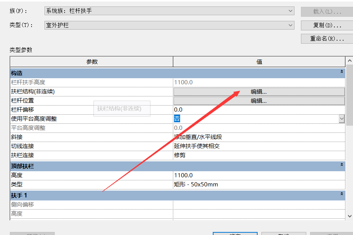
Task: Click 编辑... for 扶栏结构(非连续)
Action: pyautogui.click(x=259, y=91)
